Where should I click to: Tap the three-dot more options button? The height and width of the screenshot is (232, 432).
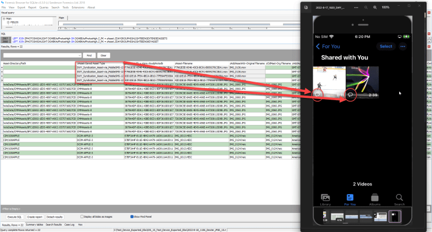pyautogui.click(x=403, y=46)
